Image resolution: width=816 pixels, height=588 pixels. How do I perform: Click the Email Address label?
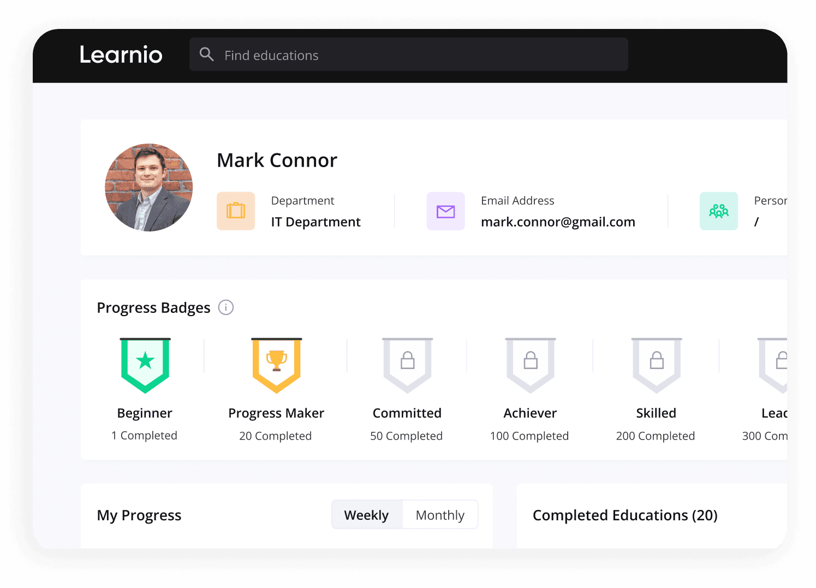517,200
